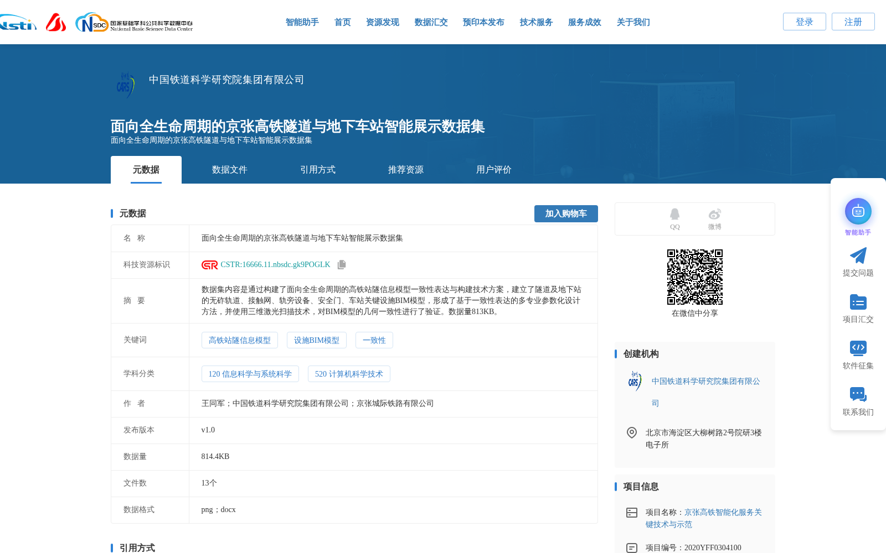This screenshot has height=553, width=886.
Task: Click the project name card icon
Action: (631, 513)
